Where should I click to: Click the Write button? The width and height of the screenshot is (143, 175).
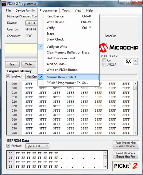tap(29, 64)
